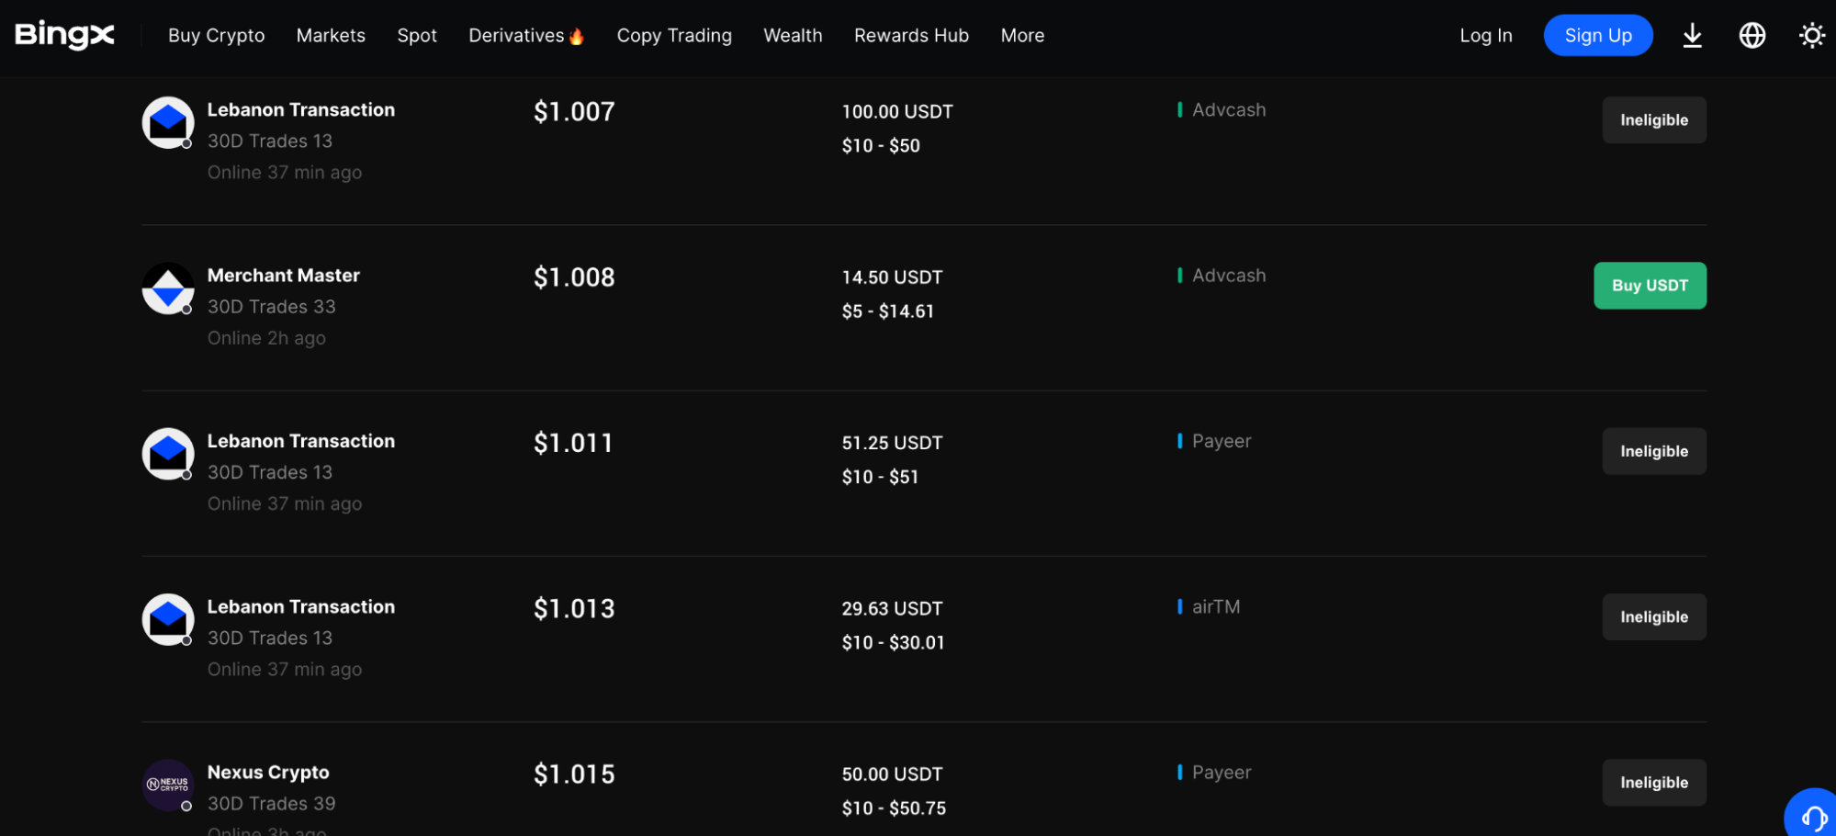Go to the Markets page
The width and height of the screenshot is (1836, 836).
coord(331,36)
